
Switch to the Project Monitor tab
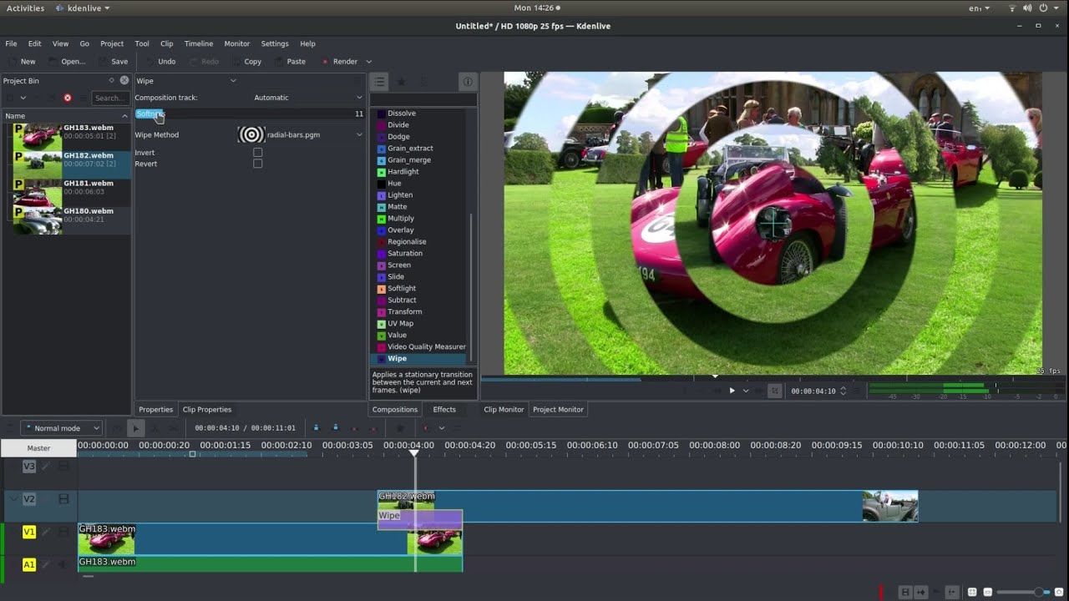tap(558, 410)
